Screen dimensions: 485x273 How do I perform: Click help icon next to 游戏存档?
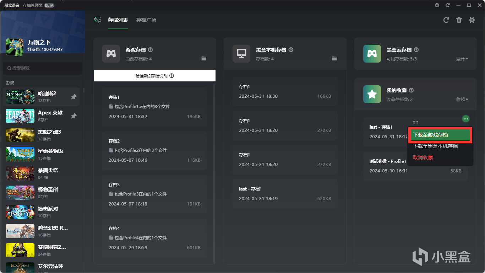click(x=150, y=50)
